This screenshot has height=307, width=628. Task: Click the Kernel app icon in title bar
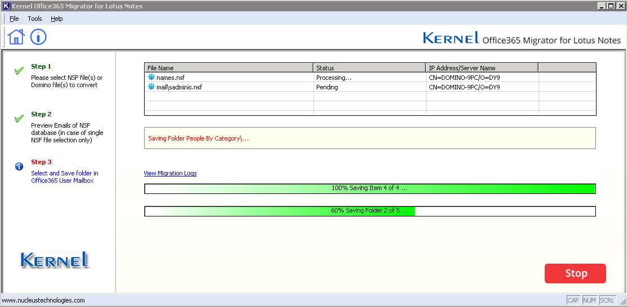click(x=6, y=6)
